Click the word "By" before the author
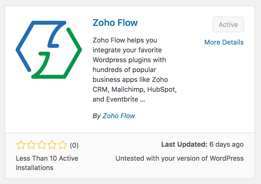The image size is (261, 184). click(97, 116)
